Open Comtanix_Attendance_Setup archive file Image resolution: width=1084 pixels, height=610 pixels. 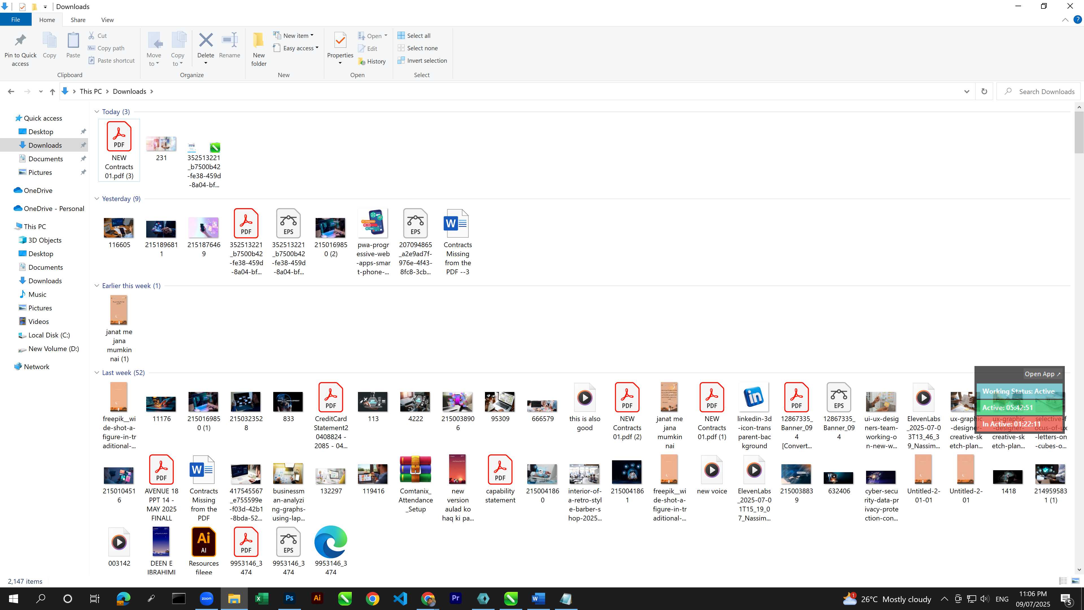(415, 484)
